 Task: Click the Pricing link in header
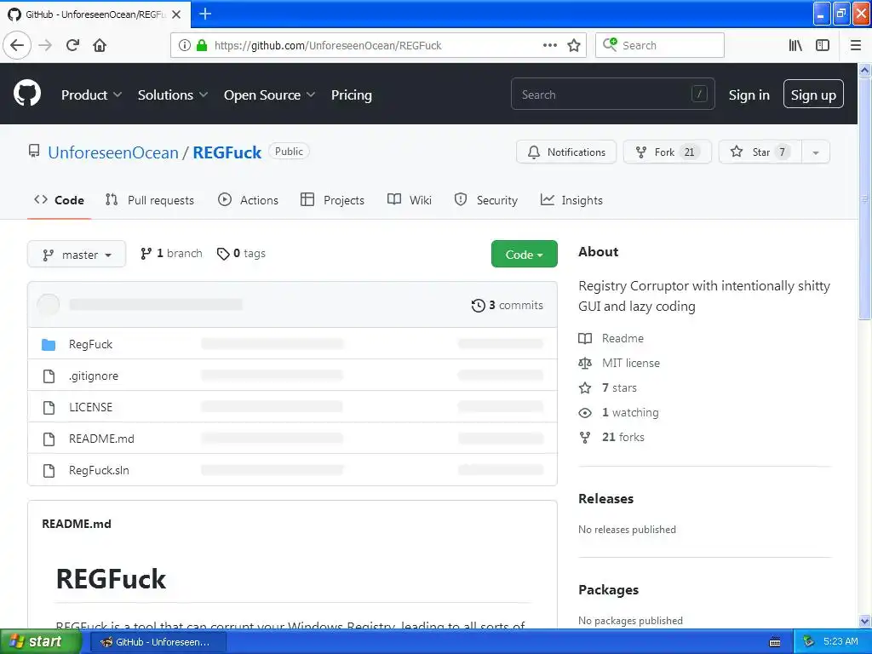(x=352, y=95)
